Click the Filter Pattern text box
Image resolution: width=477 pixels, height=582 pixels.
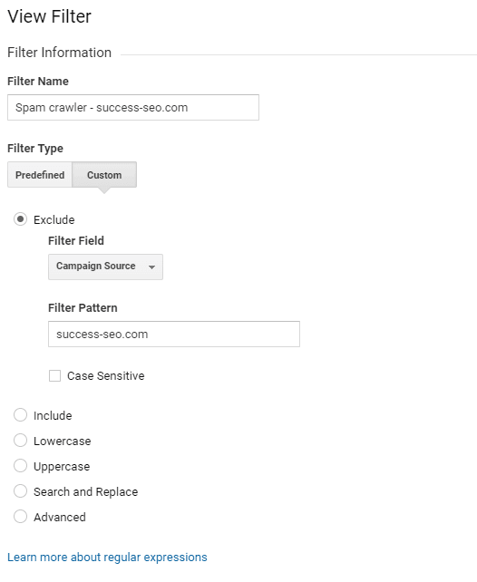[174, 334]
